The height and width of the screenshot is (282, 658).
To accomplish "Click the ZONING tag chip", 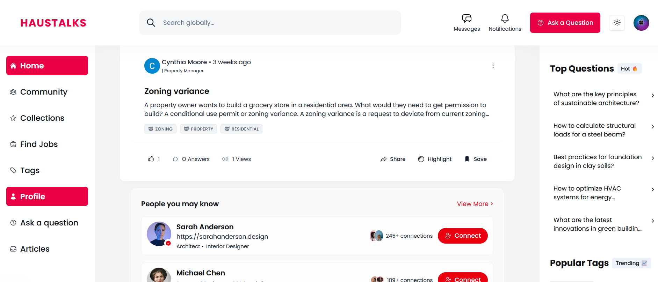I will [x=160, y=129].
